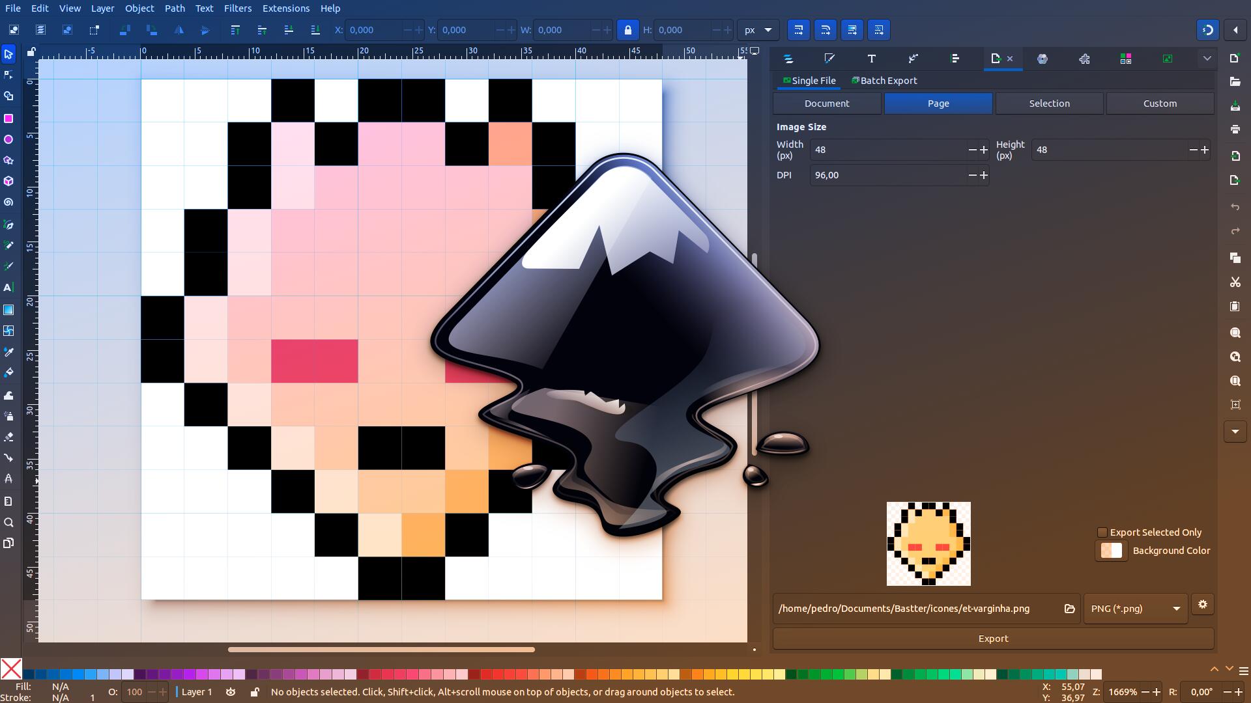Open the px units dropdown

click(x=758, y=30)
